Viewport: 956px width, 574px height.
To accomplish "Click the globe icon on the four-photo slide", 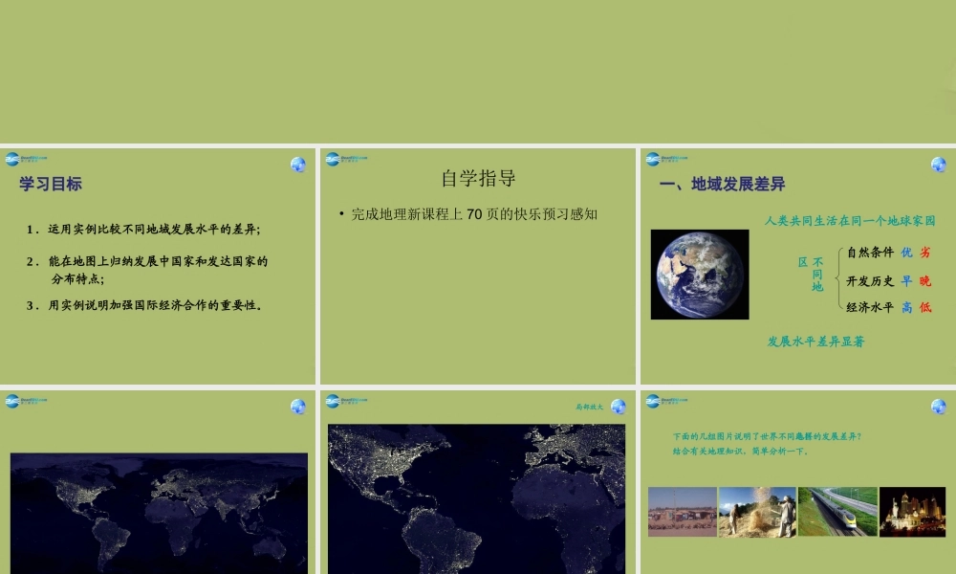I will coord(939,407).
